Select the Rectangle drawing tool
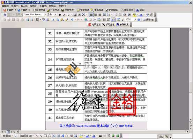Image resolution: width=193 pixels, height=139 pixels. [x=45, y=136]
